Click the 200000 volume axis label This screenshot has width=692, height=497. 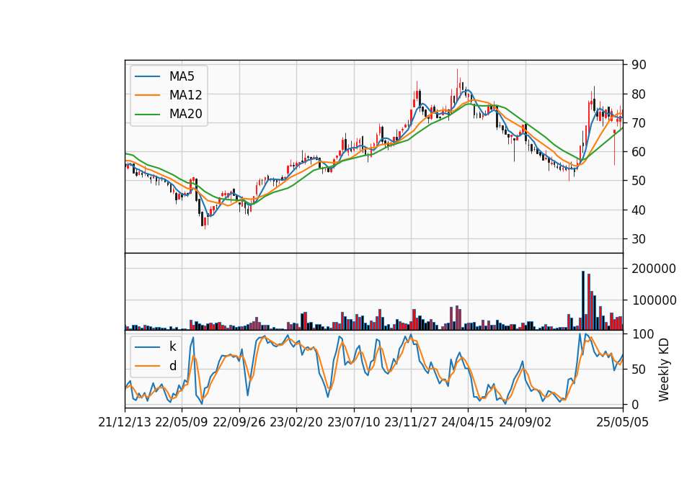(654, 269)
